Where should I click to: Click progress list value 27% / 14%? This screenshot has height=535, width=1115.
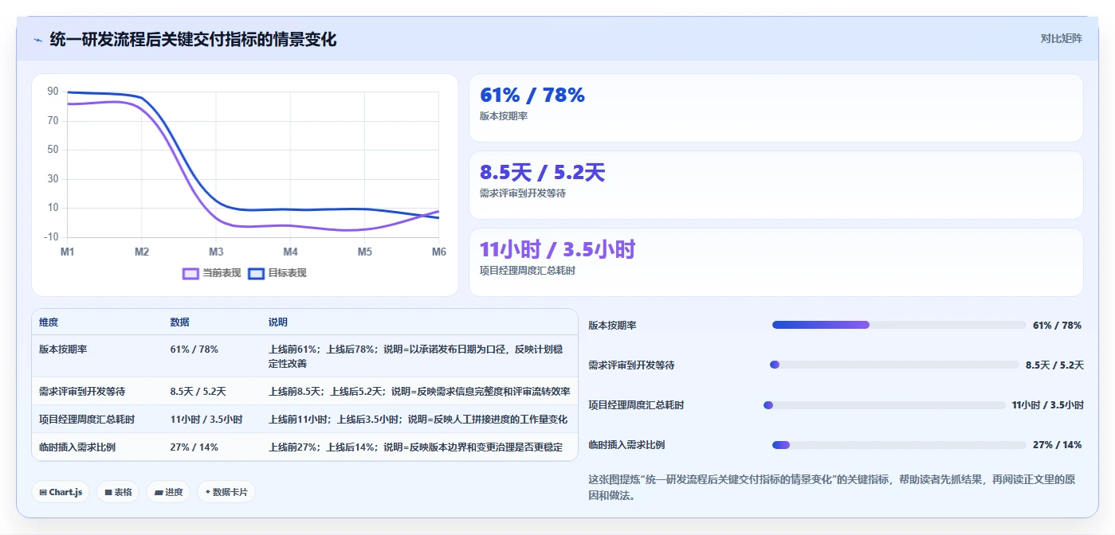[x=1057, y=445]
